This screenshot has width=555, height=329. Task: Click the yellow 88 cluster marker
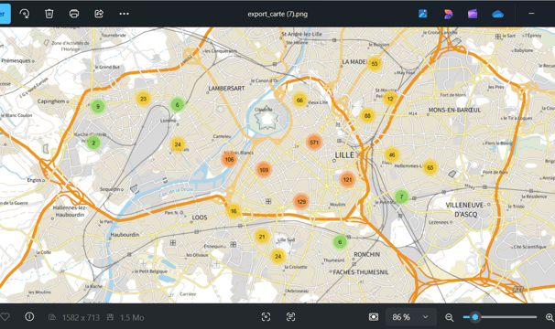(367, 115)
